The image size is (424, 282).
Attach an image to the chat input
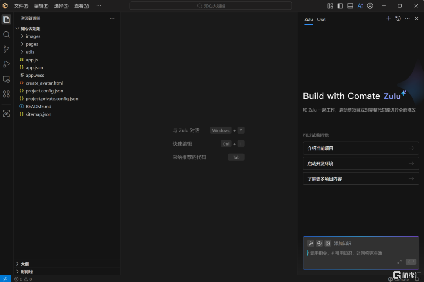tap(328, 243)
